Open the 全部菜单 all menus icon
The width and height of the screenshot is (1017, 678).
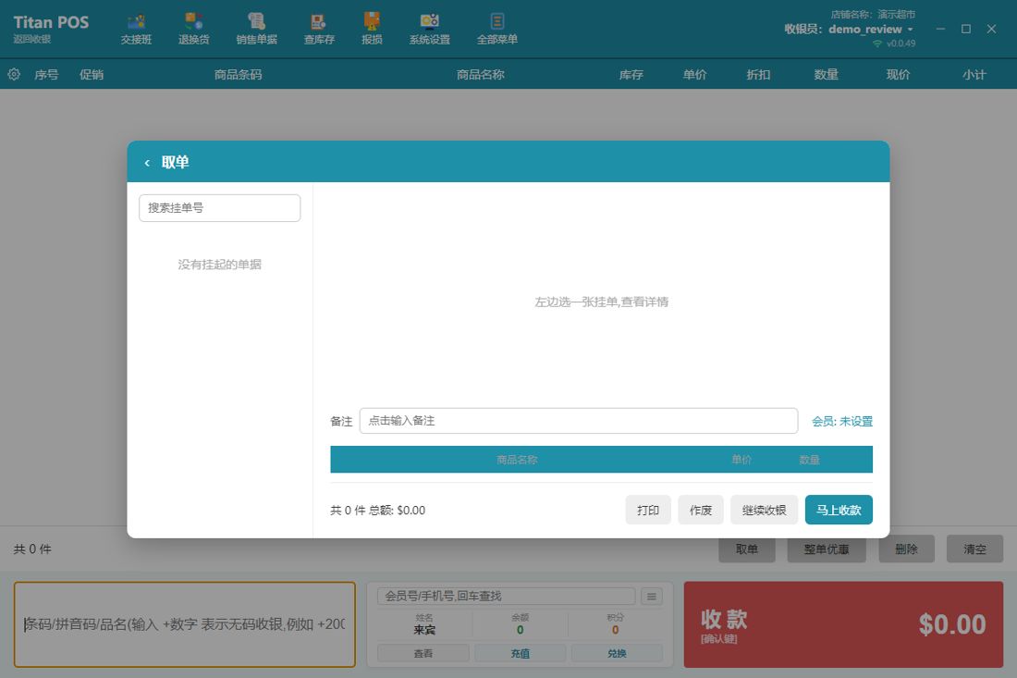click(x=496, y=30)
